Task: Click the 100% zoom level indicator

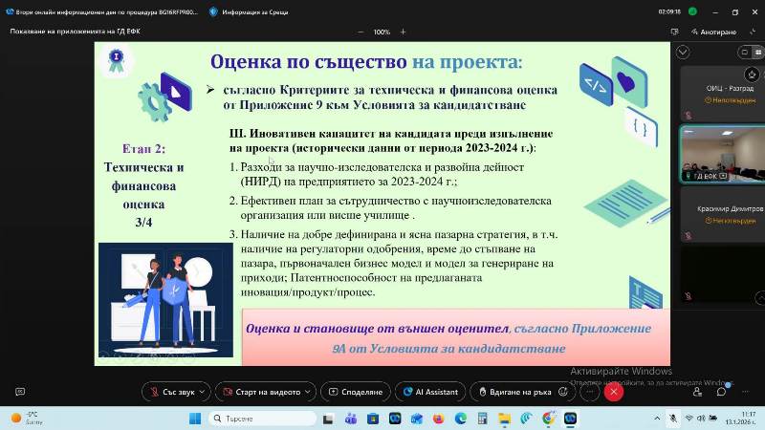Action: (382, 32)
